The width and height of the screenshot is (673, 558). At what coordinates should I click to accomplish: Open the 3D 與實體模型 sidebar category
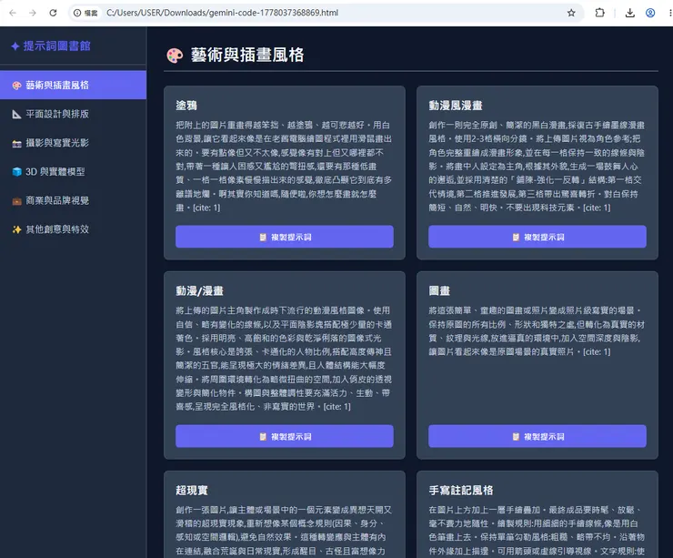point(73,172)
